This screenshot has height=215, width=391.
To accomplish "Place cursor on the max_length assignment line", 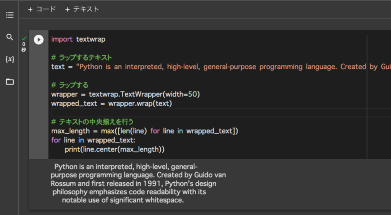I will point(144,131).
